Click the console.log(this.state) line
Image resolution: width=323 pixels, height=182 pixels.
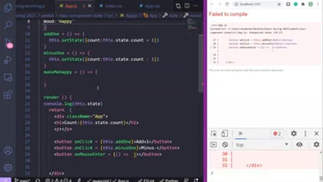pyautogui.click(x=73, y=104)
